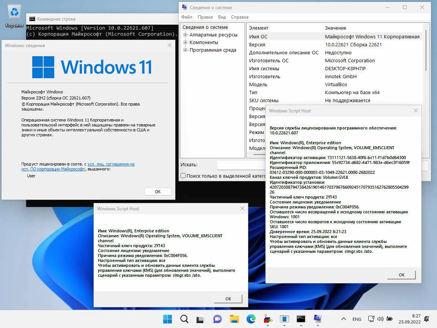Expand the Аппаратные ресурсы tree node
The image size is (437, 328).
[185, 35]
